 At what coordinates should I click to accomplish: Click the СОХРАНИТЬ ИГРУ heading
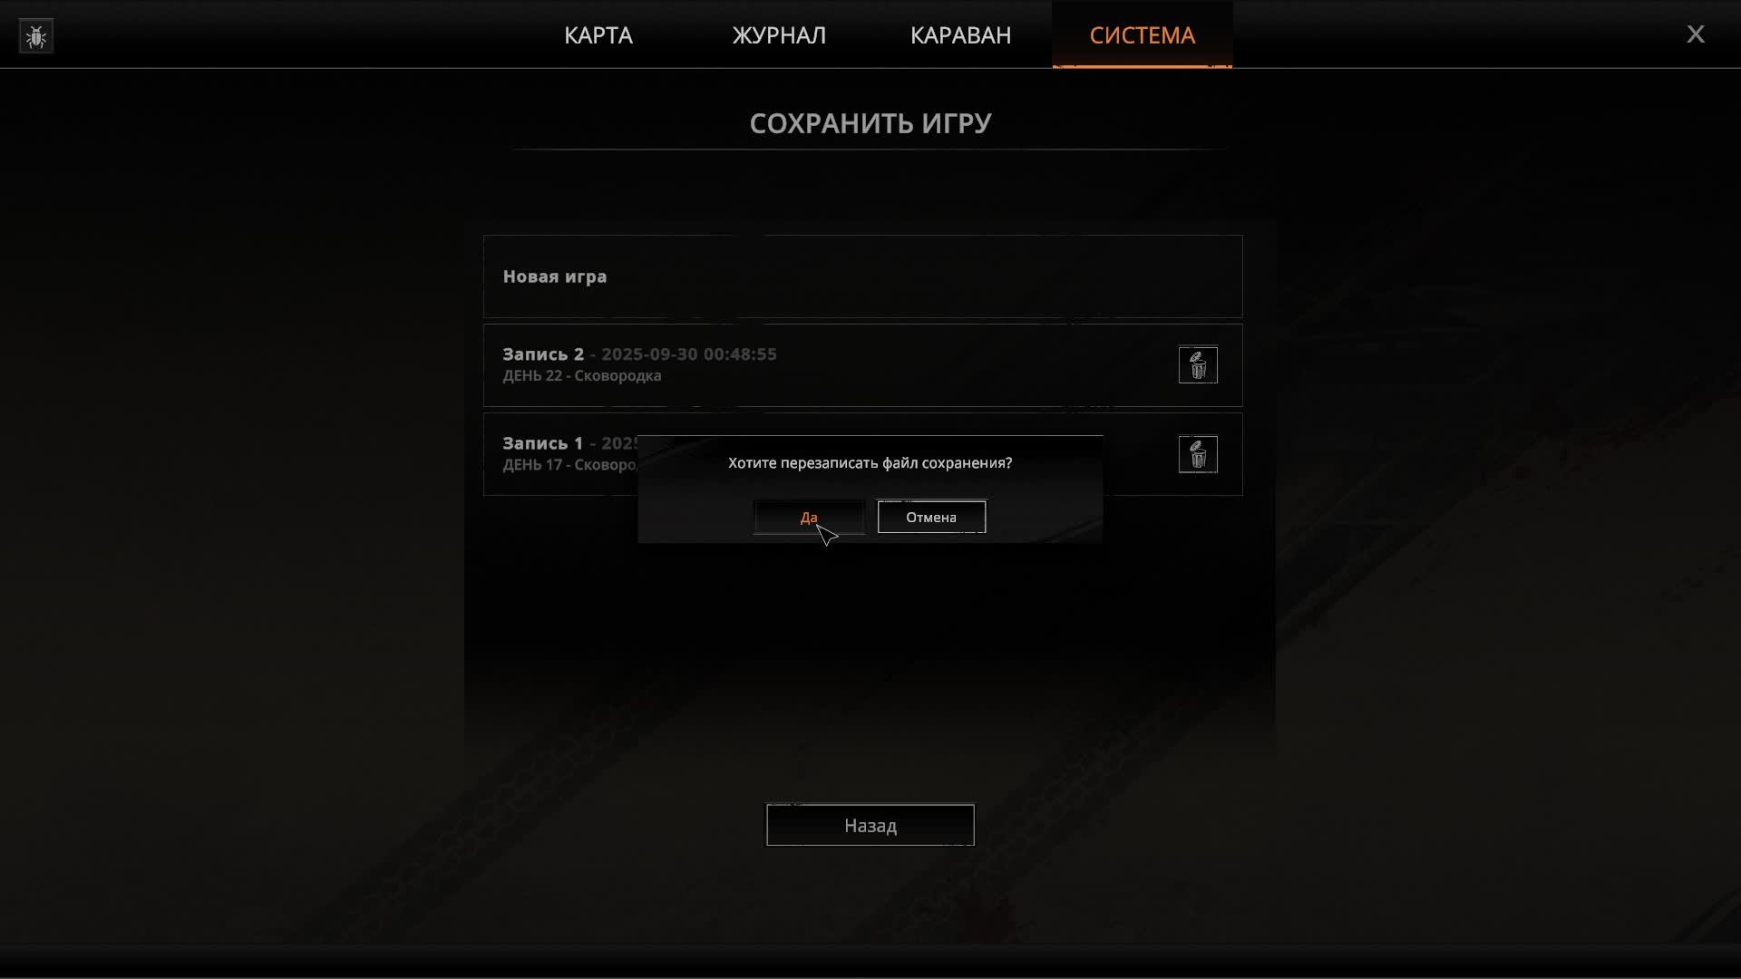coord(870,123)
